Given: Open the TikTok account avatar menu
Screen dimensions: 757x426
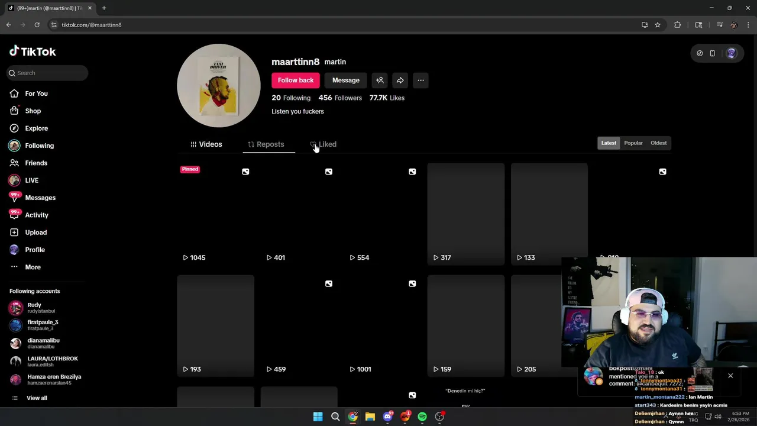Looking at the screenshot, I should [x=732, y=53].
